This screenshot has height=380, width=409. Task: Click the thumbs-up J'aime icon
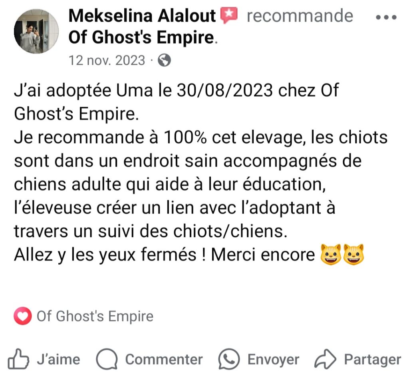18,359
